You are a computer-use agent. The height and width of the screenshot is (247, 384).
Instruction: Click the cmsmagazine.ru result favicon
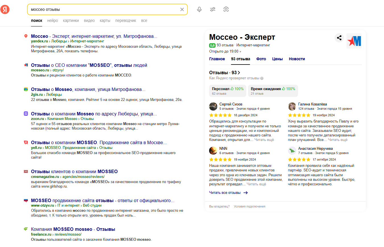point(26,171)
